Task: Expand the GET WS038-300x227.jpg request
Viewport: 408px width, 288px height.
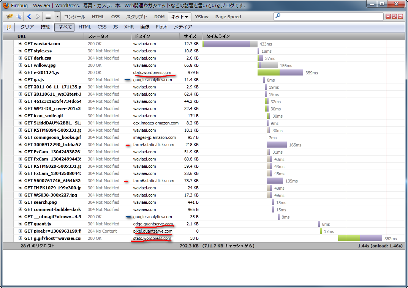Action: 20,195
